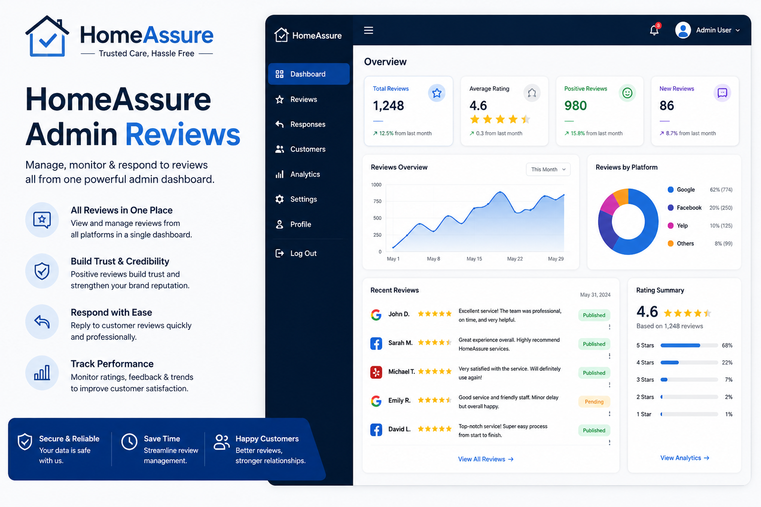Viewport: 761px width, 507px height.
Task: Click the Average Rating card icon
Action: tap(532, 93)
